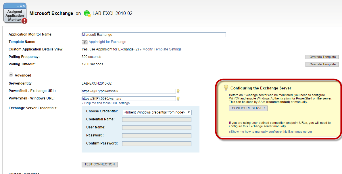The image size is (342, 174).
Task: Click the LAB-EXCH2010-02 node name in header
Action: tap(112, 13)
